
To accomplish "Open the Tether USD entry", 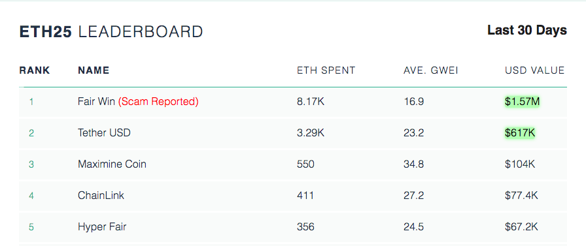I will (x=104, y=132).
